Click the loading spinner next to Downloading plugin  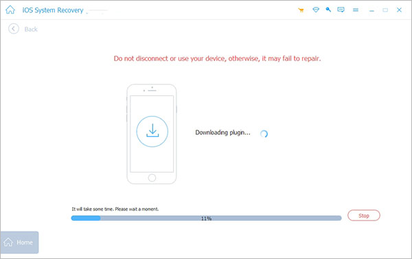click(264, 134)
